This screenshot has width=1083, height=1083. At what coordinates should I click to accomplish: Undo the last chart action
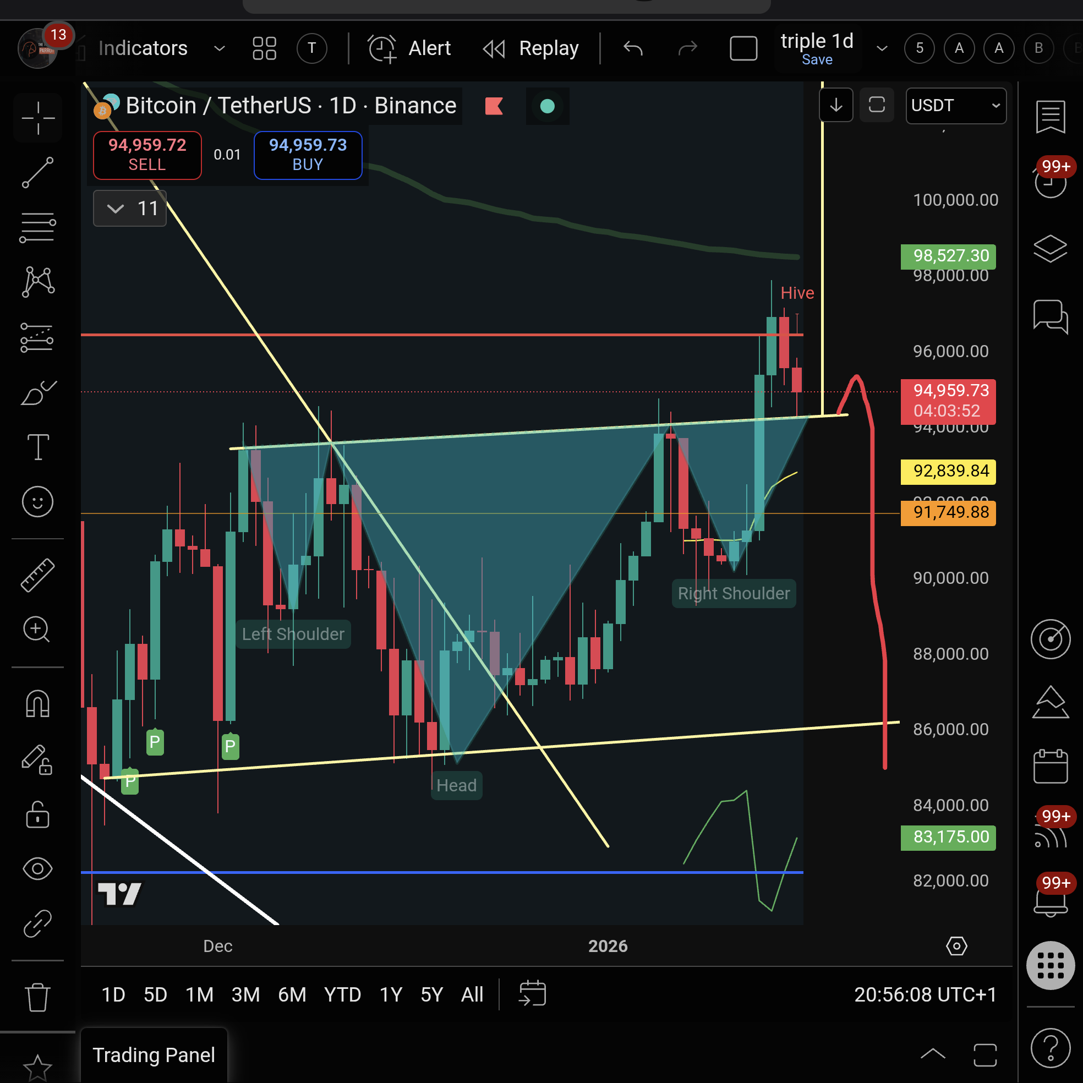tap(633, 48)
